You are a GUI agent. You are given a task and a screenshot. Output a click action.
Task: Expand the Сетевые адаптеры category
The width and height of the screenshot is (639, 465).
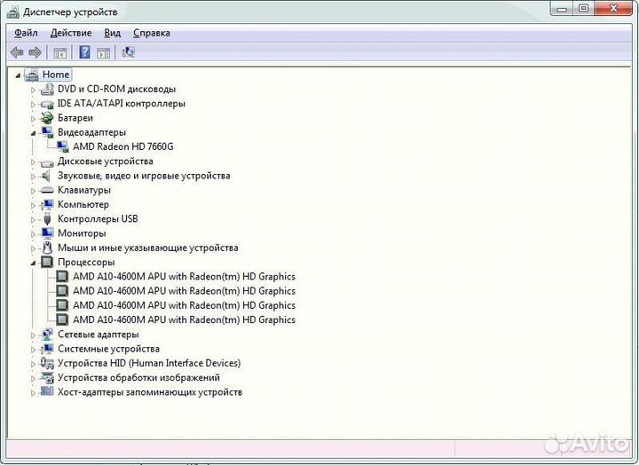(35, 335)
